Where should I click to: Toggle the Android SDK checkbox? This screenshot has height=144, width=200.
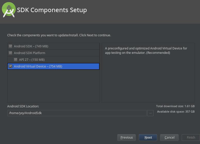(x=11, y=46)
